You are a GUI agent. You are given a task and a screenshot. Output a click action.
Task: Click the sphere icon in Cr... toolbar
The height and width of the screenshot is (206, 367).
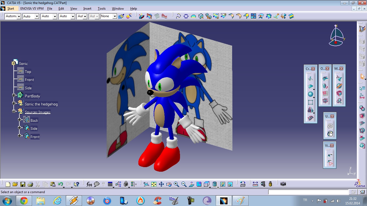[311, 94]
